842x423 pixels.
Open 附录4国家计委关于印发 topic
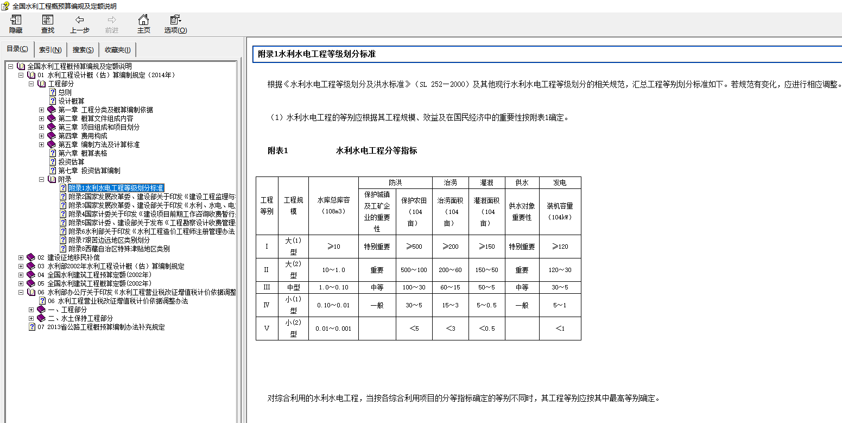pos(151,214)
